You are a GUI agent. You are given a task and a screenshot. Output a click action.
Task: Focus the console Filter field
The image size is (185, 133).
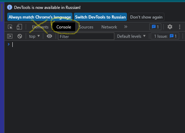pos(86,36)
